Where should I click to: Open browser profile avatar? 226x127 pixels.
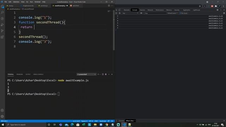click(x=220, y=6)
